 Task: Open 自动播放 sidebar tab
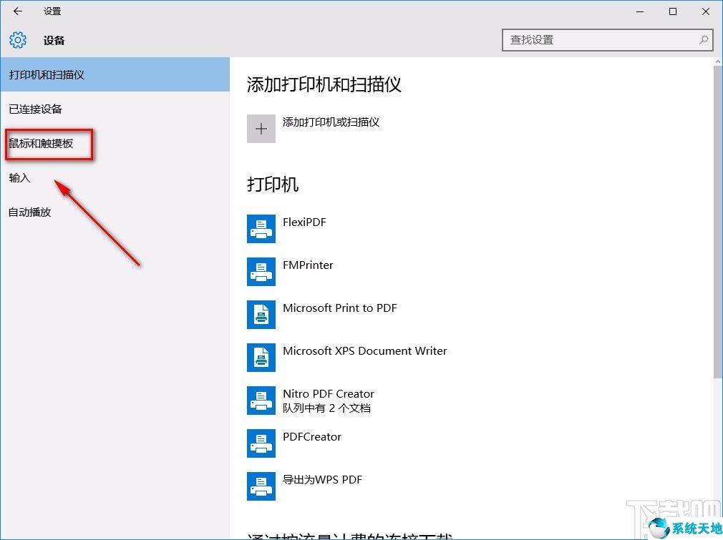tap(115, 212)
